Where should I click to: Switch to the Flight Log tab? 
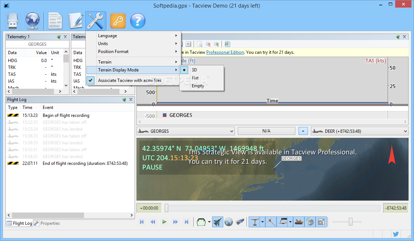20,223
